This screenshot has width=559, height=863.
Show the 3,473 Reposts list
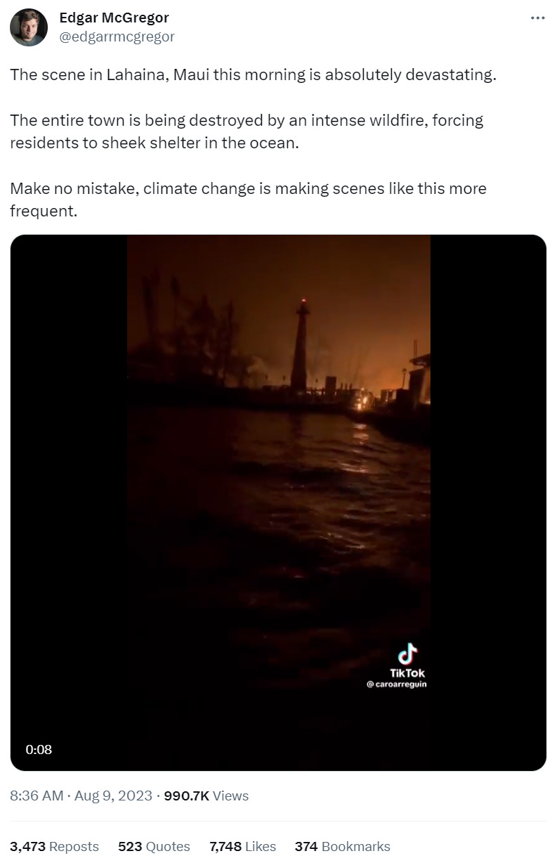tap(54, 846)
